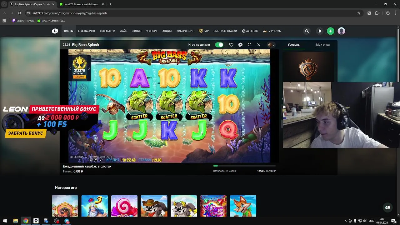Viewport: 400px width, 225px height.
Task: Click the green plus deposit button
Action: coord(330,31)
